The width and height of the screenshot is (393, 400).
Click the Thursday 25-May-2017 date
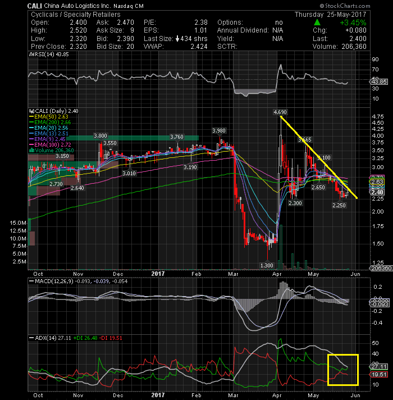click(330, 15)
